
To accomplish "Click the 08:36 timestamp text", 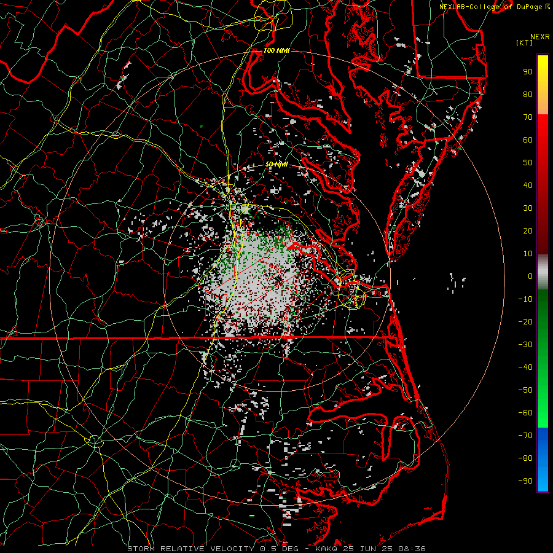I will [413, 549].
